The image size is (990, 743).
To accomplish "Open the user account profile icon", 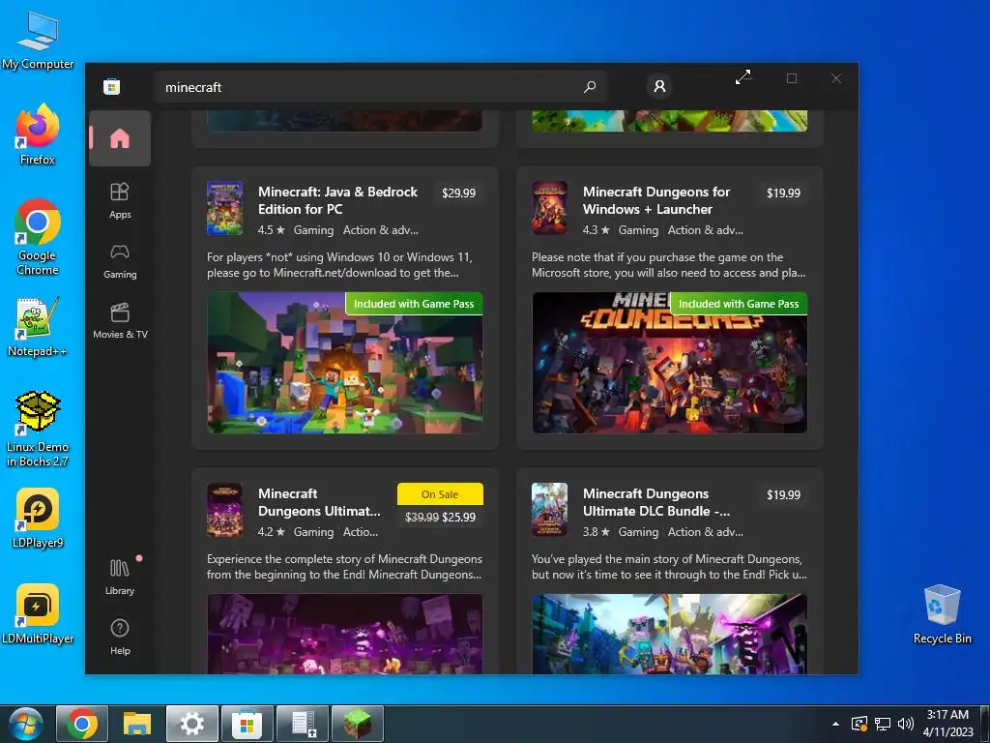I will click(659, 86).
